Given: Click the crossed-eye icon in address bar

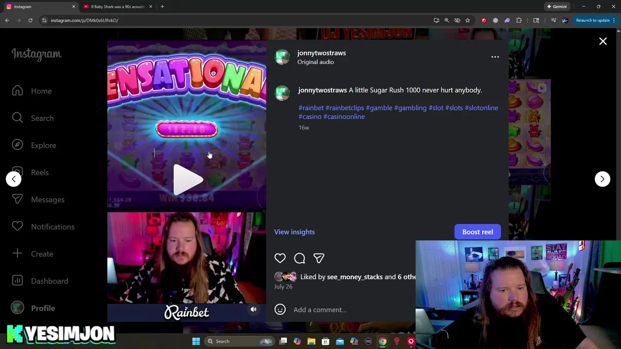Looking at the screenshot, I should (x=457, y=20).
